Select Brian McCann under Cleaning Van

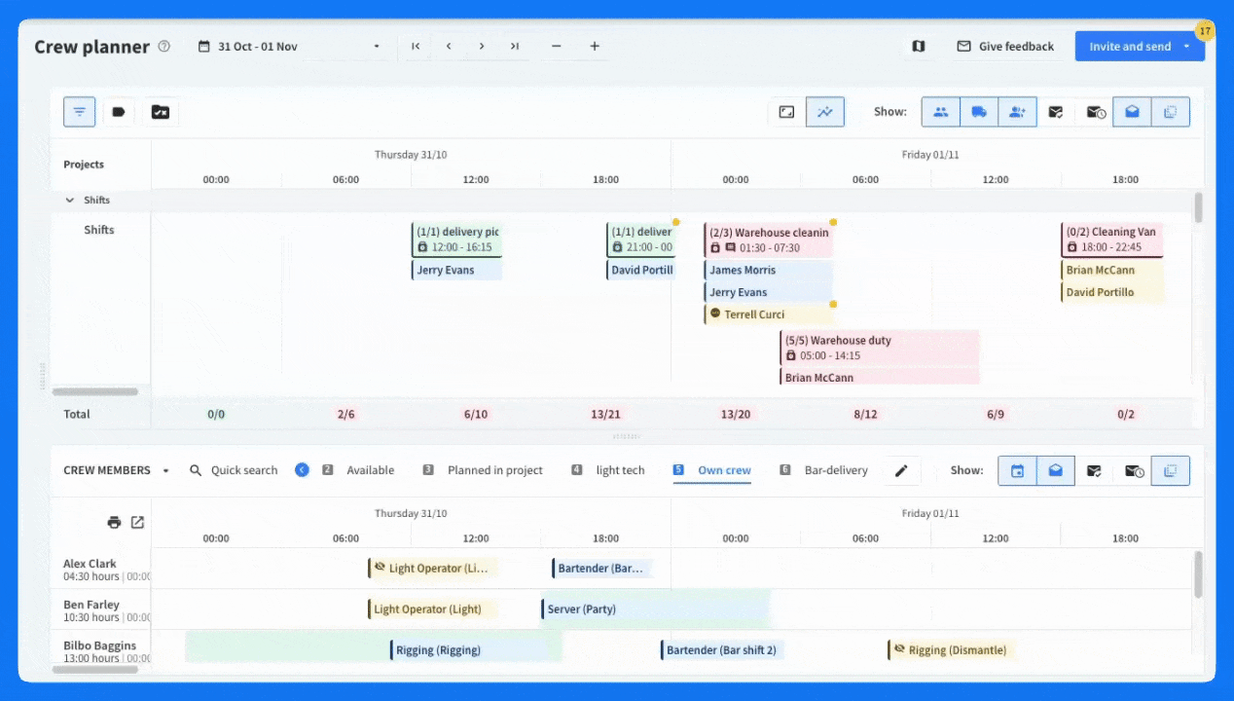[x=1112, y=270]
